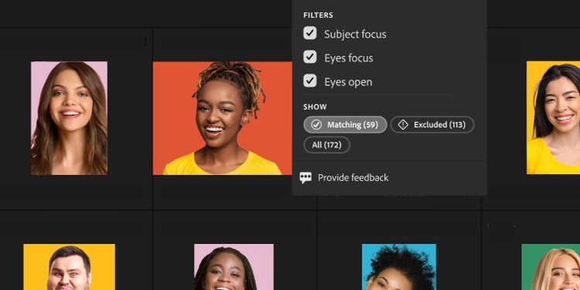Select photo of woman on blue background
This screenshot has width=580, height=290.
coord(399,267)
